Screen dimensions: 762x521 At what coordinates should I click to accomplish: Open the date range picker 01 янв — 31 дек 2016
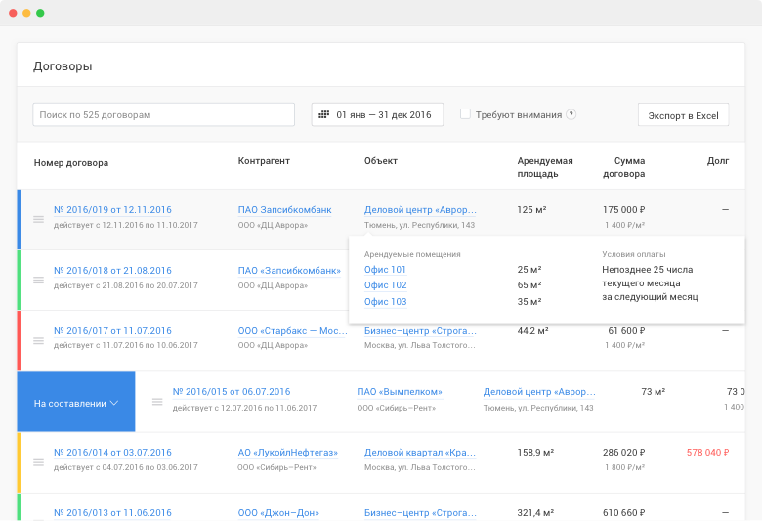[377, 115]
